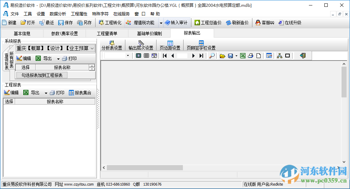Open the 在线服务 menu
Screen dimensions: 350x189
122,14
